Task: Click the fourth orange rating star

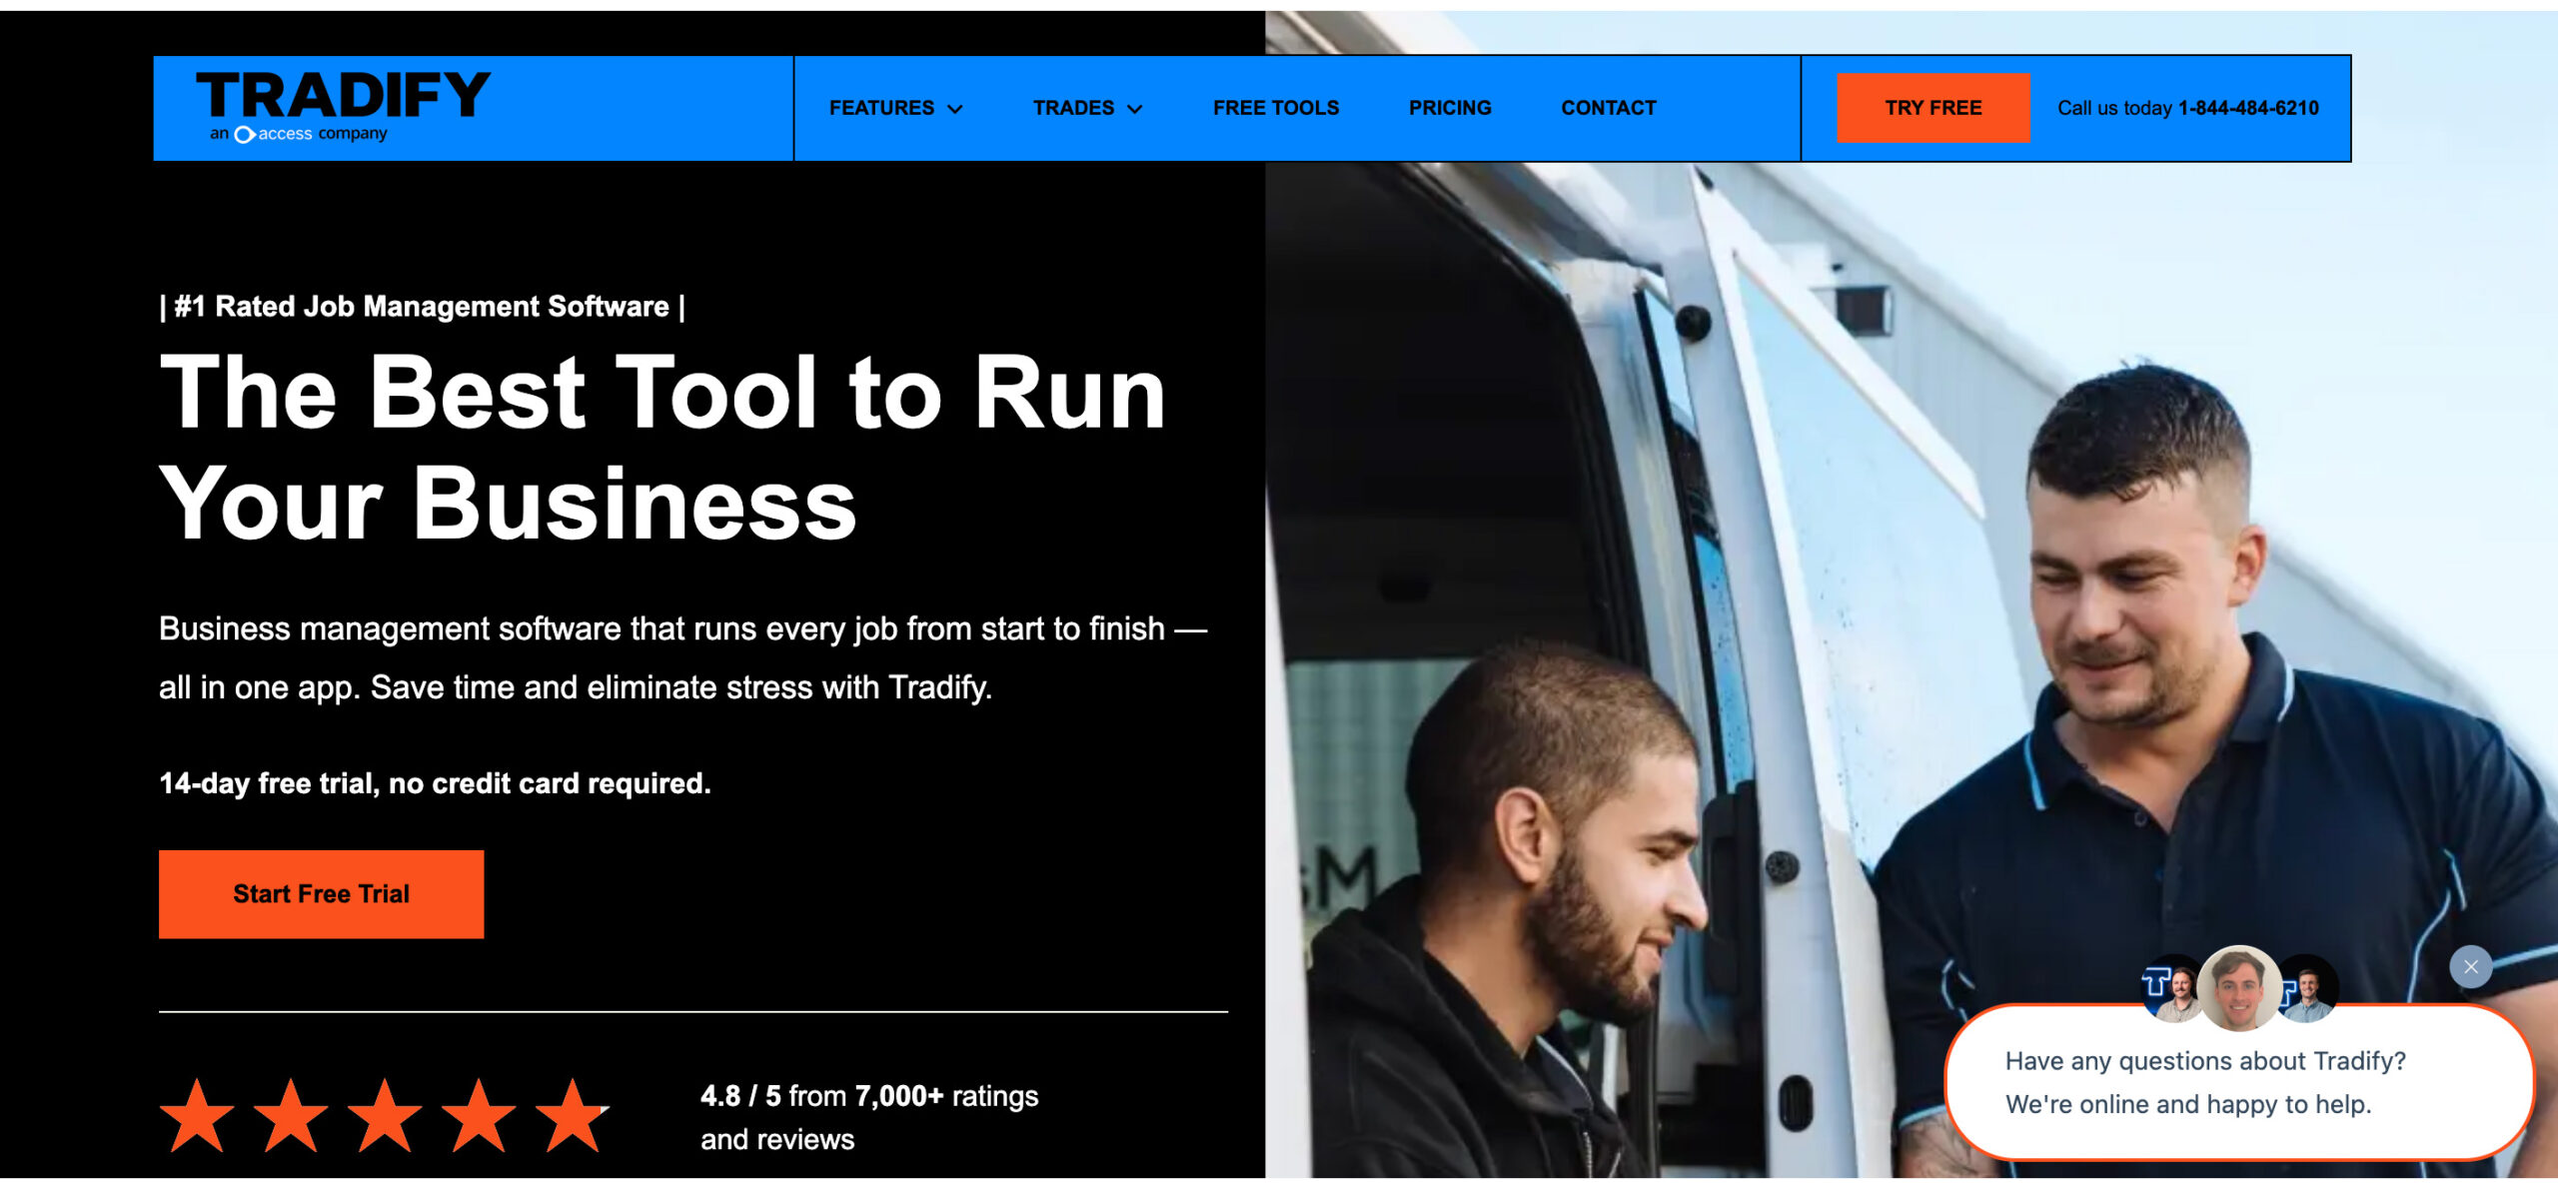Action: 479,1116
